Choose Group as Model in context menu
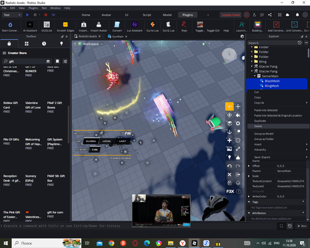The image size is (310, 248). click(277, 134)
